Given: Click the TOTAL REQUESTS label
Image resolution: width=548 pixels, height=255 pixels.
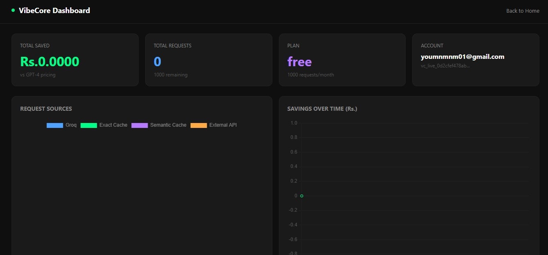Looking at the screenshot, I should click(x=173, y=46).
